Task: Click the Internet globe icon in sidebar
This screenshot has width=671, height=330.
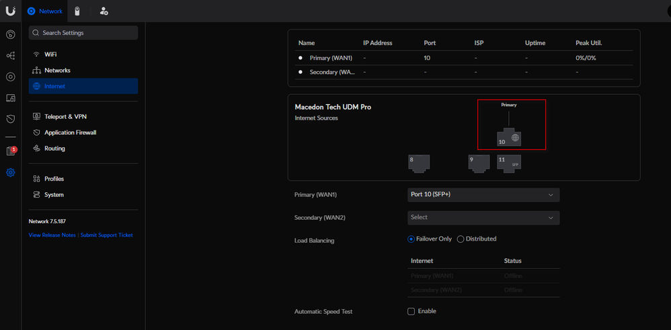Action: coord(36,86)
